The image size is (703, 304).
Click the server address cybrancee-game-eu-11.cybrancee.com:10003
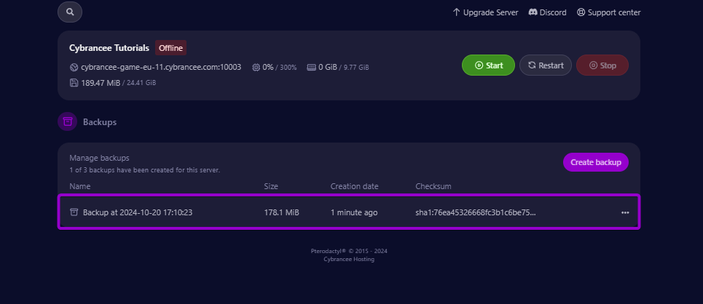[x=161, y=67]
